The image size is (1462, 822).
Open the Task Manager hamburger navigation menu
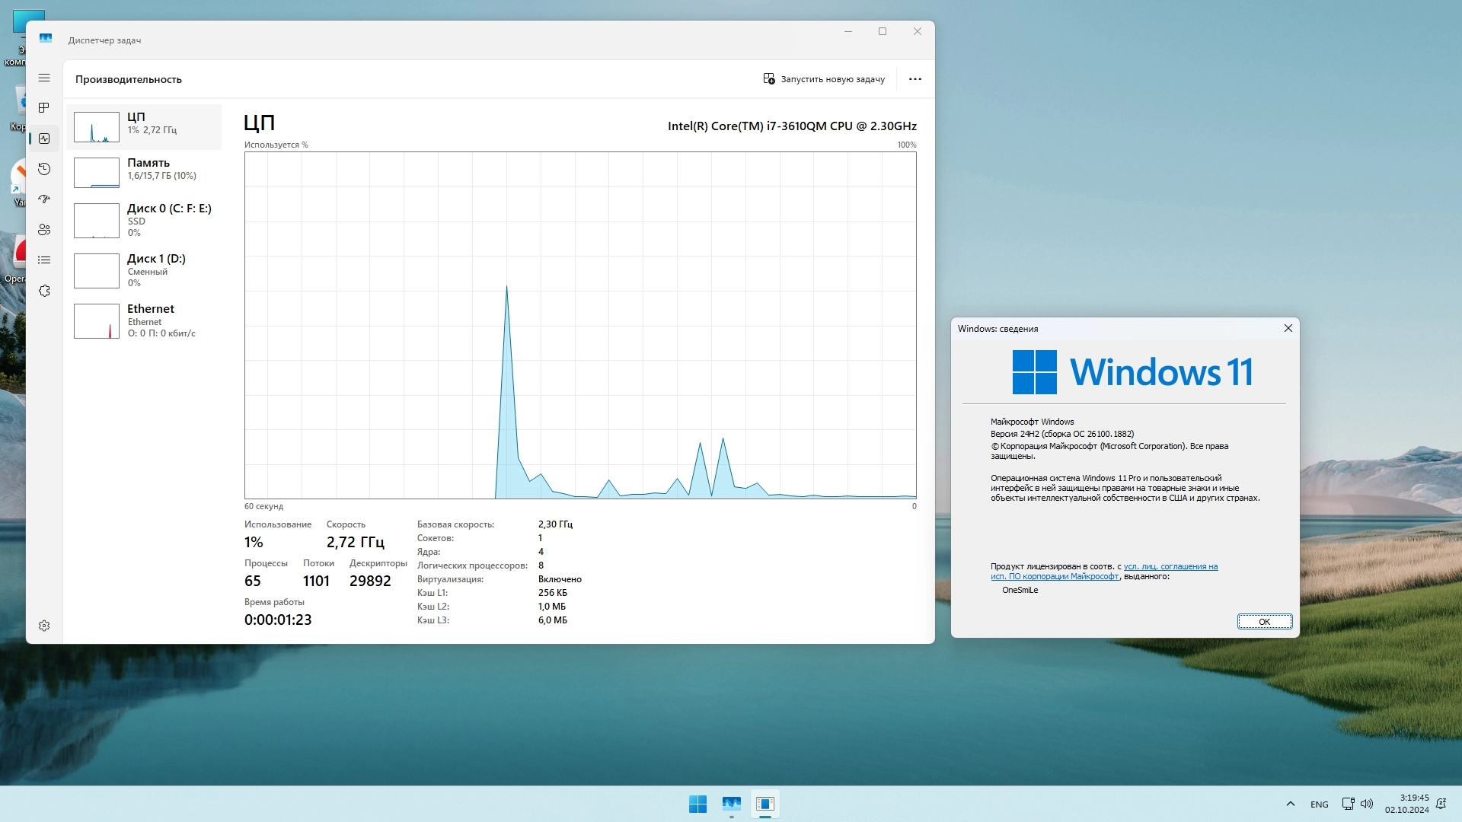tap(44, 78)
